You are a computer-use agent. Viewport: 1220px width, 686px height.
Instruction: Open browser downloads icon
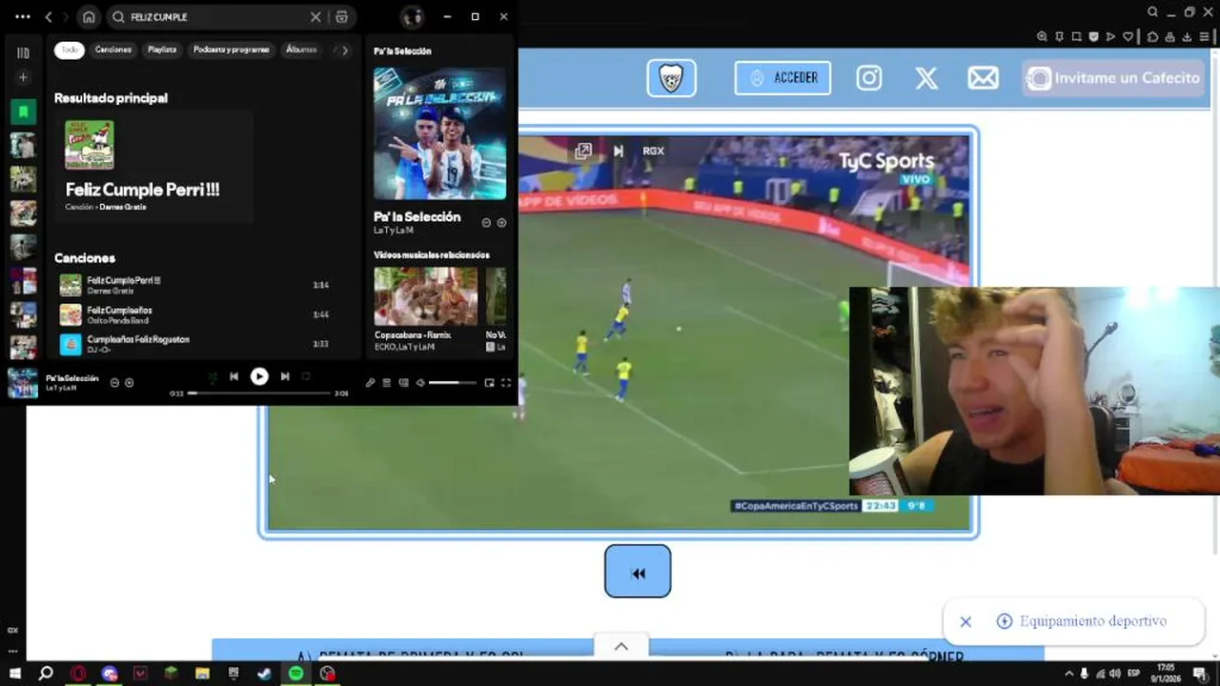(1188, 37)
